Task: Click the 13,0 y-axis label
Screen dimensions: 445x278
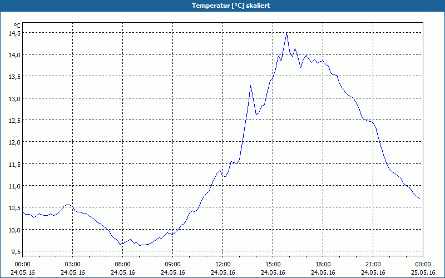Action: click(x=14, y=99)
